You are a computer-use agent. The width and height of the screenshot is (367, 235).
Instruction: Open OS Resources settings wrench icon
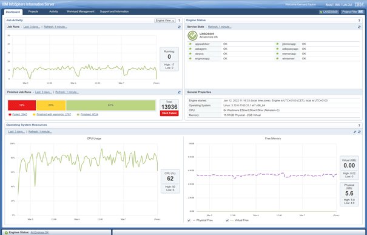[x=355, y=132]
